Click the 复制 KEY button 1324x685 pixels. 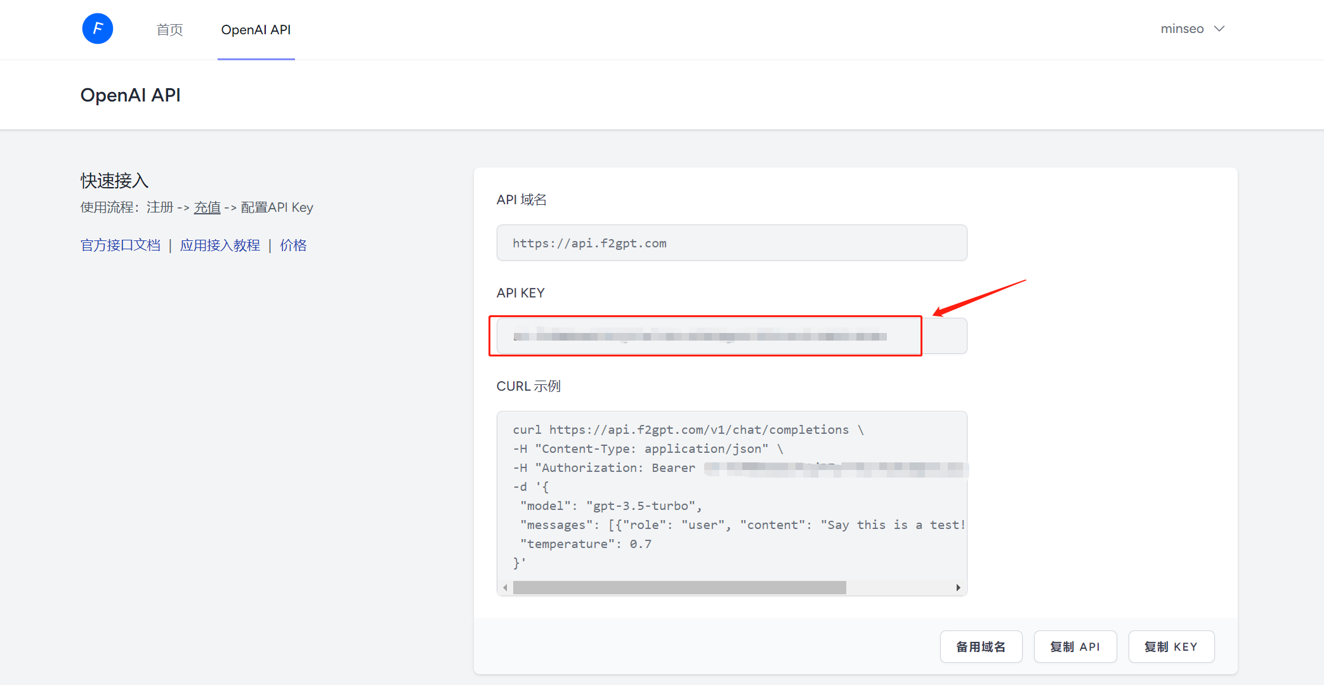click(1170, 647)
